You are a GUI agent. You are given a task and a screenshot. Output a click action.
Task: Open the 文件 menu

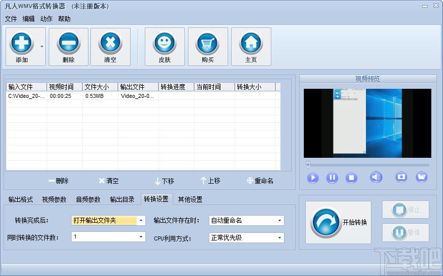pos(11,19)
